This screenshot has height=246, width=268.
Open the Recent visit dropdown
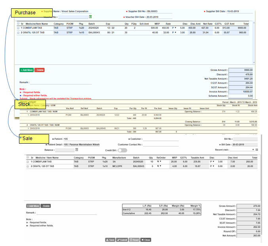pos(242,150)
